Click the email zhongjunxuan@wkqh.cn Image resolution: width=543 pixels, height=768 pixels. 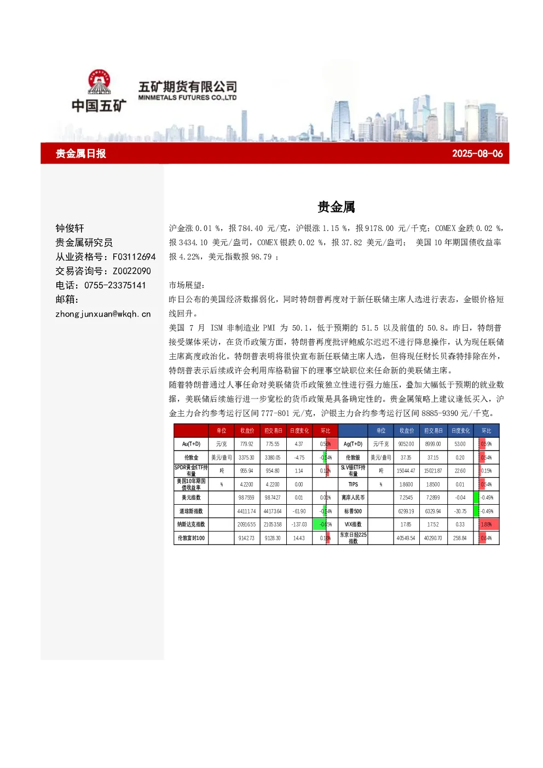point(103,314)
